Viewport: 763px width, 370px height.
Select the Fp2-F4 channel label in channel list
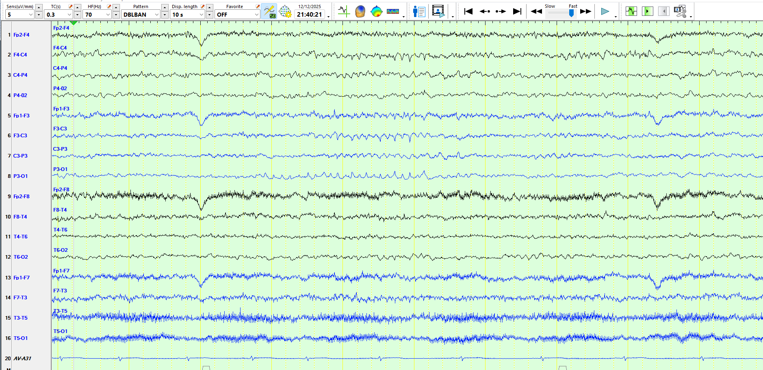pos(22,35)
